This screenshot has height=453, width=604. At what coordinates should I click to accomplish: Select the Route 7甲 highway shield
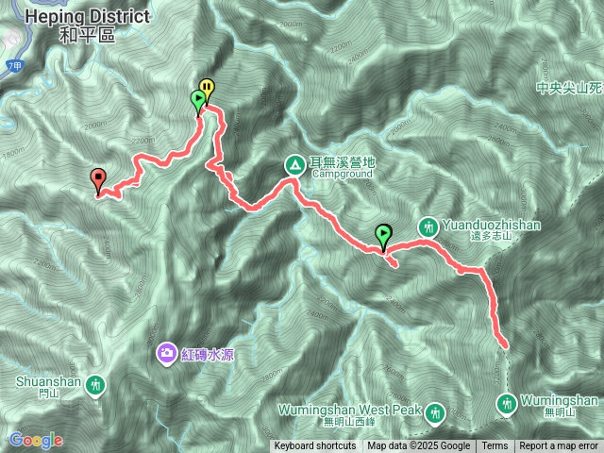click(15, 66)
